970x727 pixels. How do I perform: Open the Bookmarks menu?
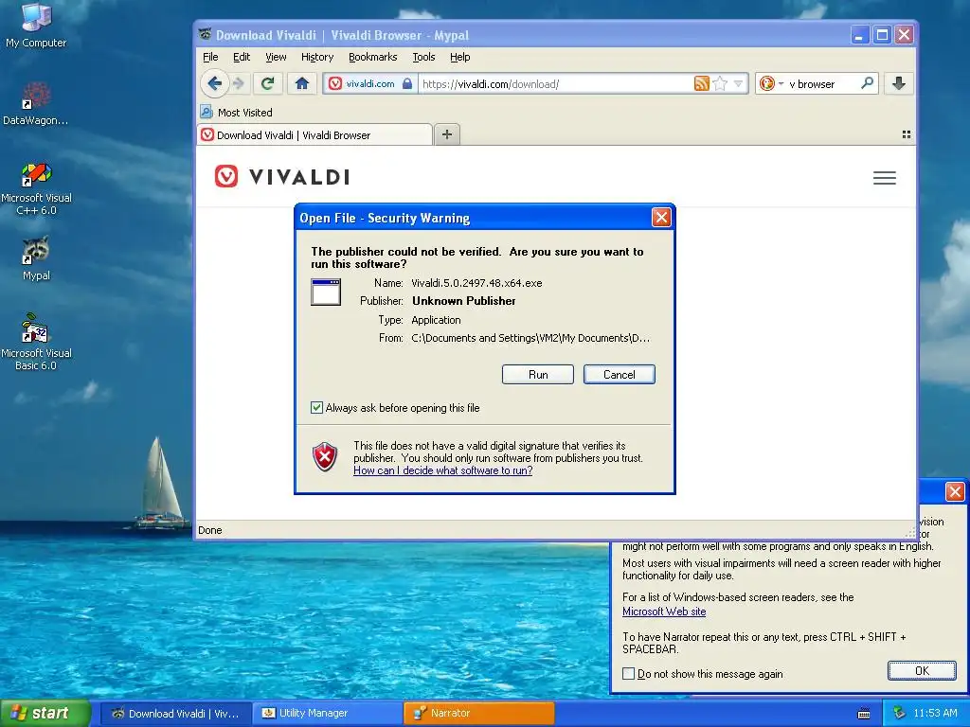(x=373, y=57)
